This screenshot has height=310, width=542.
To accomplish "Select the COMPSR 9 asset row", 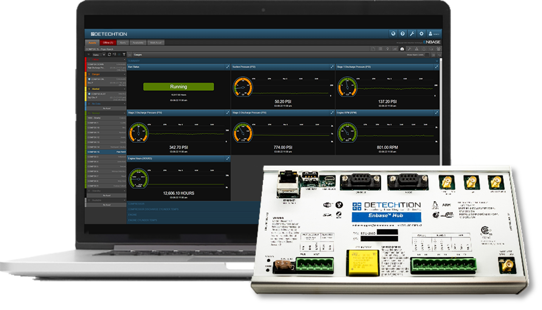I will pyautogui.click(x=106, y=186).
